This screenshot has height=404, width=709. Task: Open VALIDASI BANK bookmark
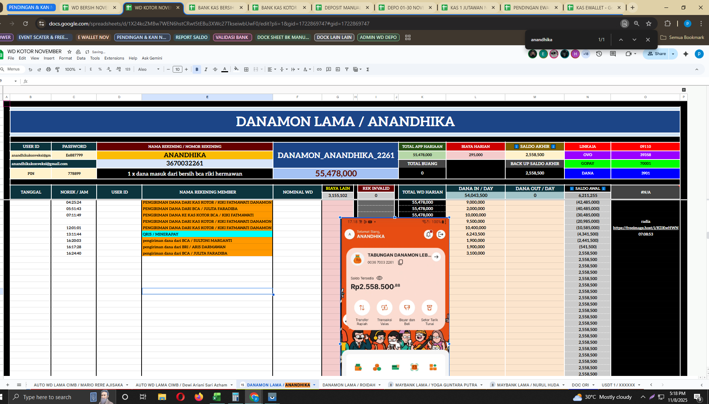pyautogui.click(x=232, y=37)
